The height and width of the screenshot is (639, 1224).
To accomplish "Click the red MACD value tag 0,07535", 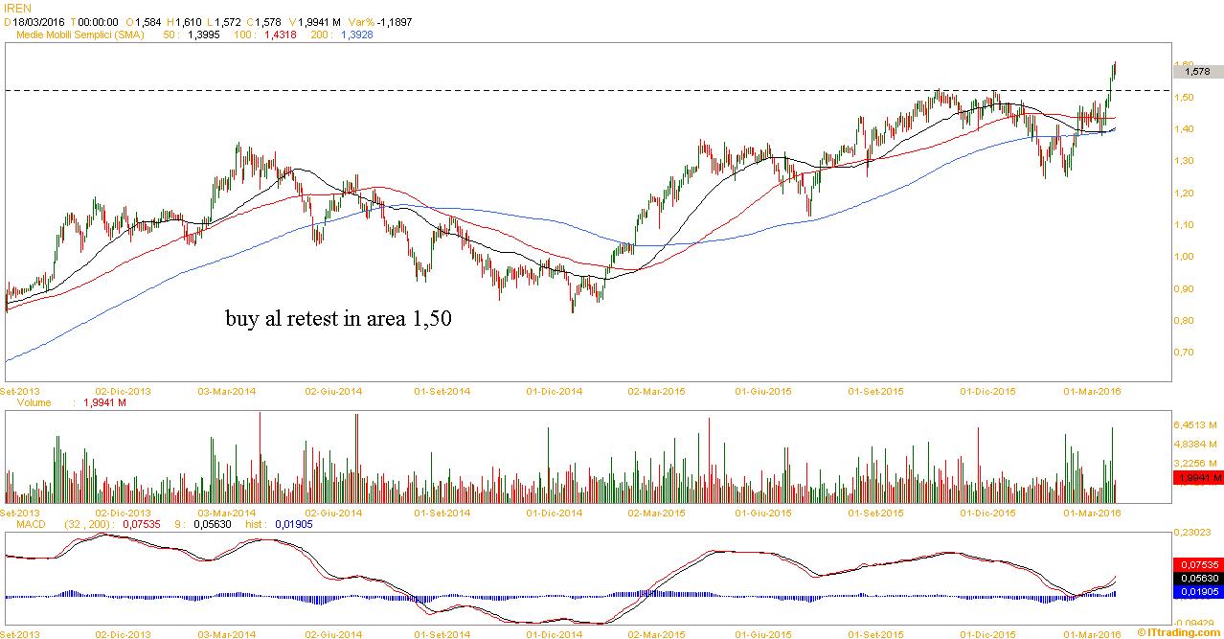I will (x=1197, y=564).
